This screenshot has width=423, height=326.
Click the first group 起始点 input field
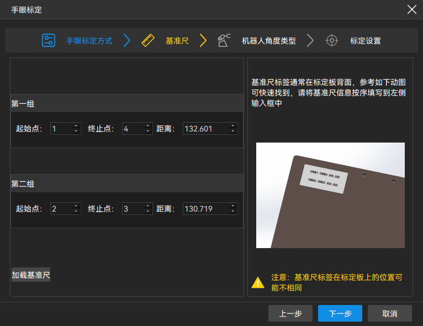click(x=61, y=129)
